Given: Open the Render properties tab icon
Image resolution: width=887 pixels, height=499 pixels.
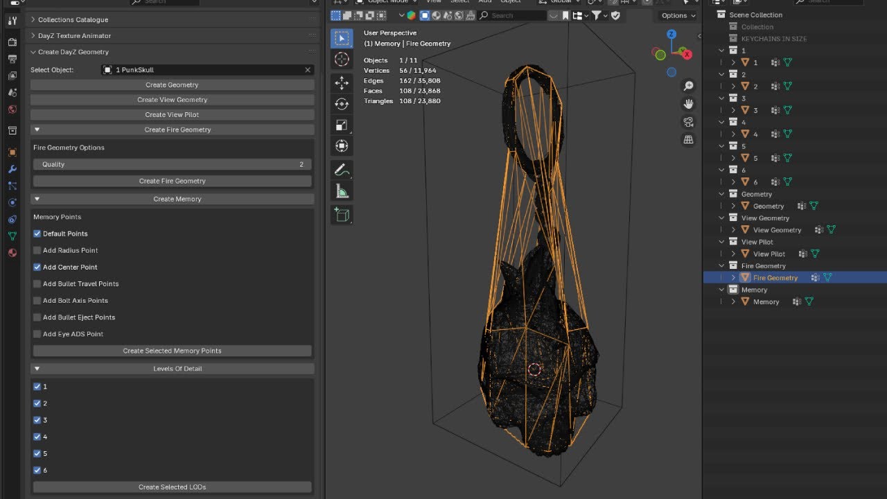Looking at the screenshot, I should pyautogui.click(x=12, y=42).
